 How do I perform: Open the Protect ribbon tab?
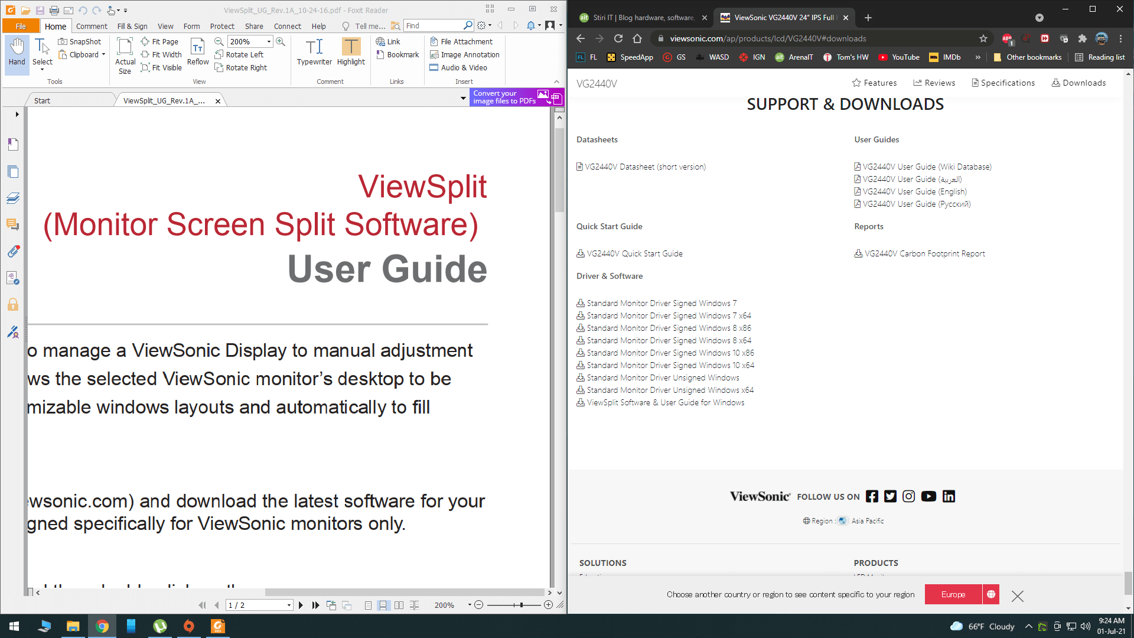[221, 26]
